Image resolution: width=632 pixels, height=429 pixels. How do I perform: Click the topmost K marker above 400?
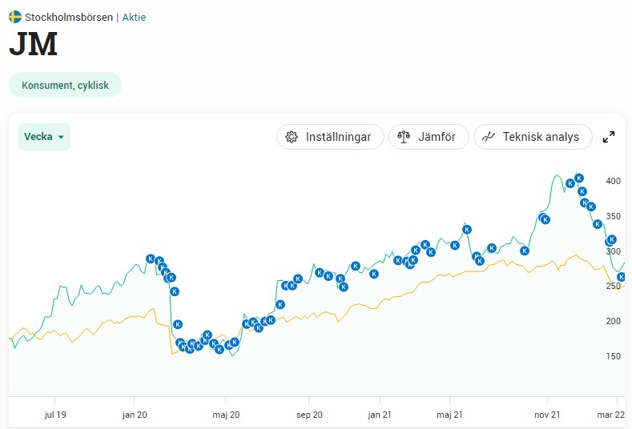(x=579, y=178)
